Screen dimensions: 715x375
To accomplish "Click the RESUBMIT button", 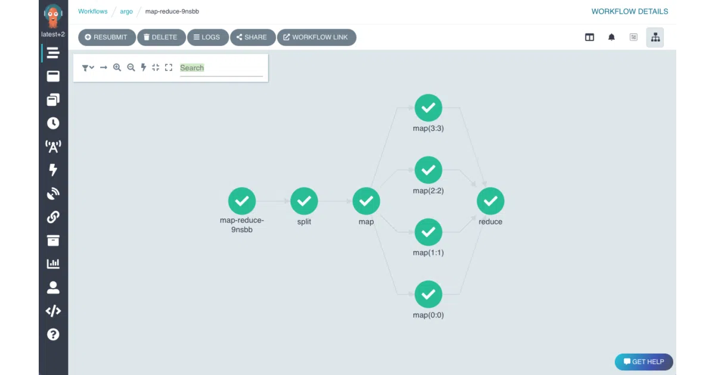I will pyautogui.click(x=107, y=37).
